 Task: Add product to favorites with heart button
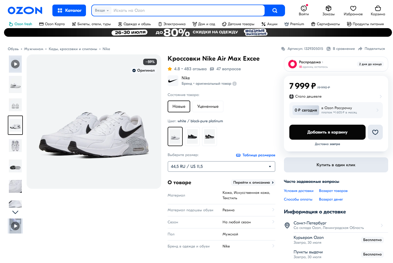click(x=375, y=132)
